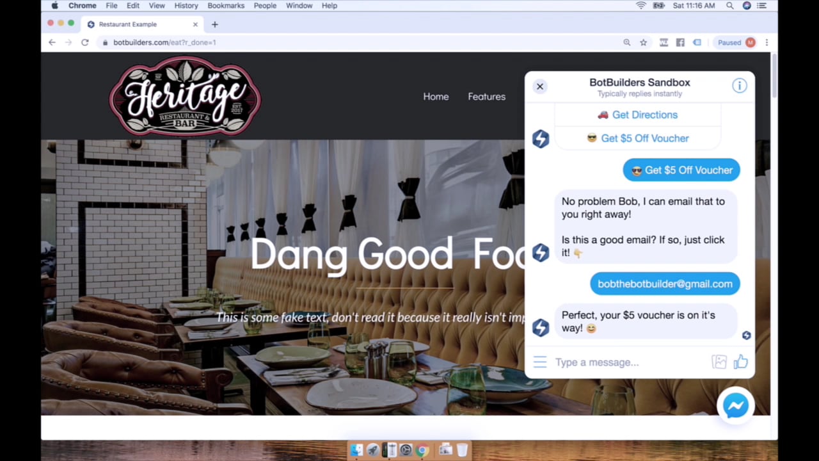Close the BotBuilders Sandbox chat window
This screenshot has height=461, width=819.
point(540,86)
